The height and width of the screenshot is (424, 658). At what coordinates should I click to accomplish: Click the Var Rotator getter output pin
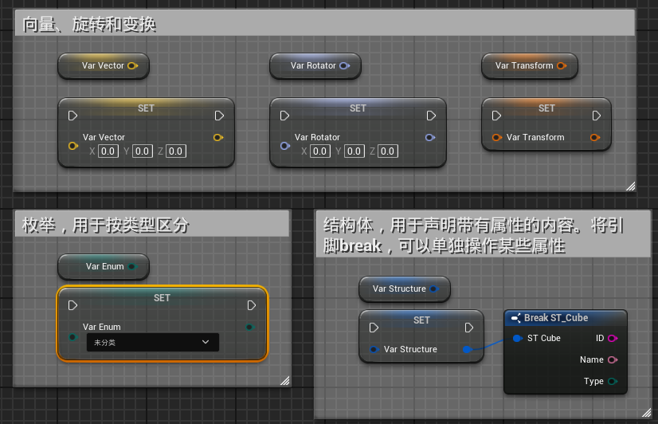(344, 66)
